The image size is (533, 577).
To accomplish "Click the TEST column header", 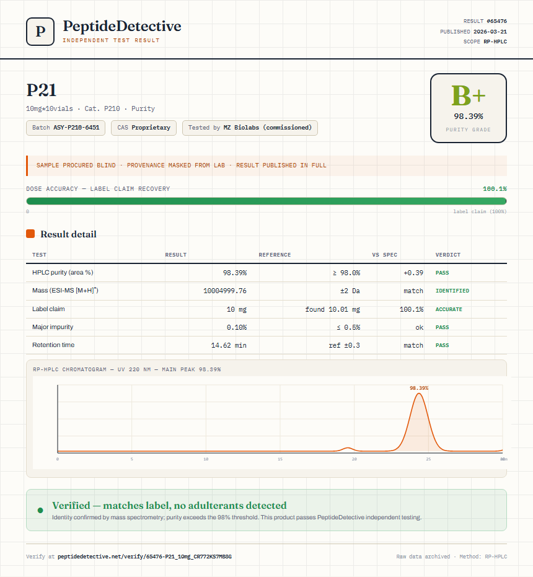I will tap(40, 255).
